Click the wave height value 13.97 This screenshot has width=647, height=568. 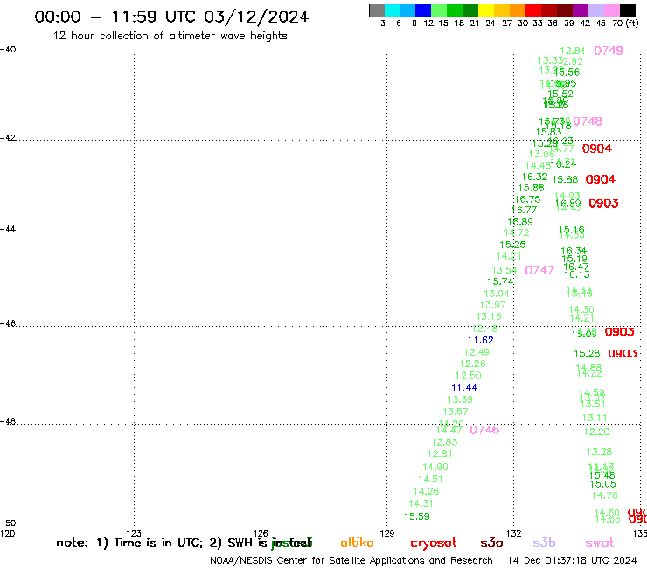(492, 305)
